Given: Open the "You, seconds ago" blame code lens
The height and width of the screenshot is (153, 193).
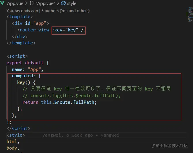Looking at the screenshot, I should [x=22, y=11].
